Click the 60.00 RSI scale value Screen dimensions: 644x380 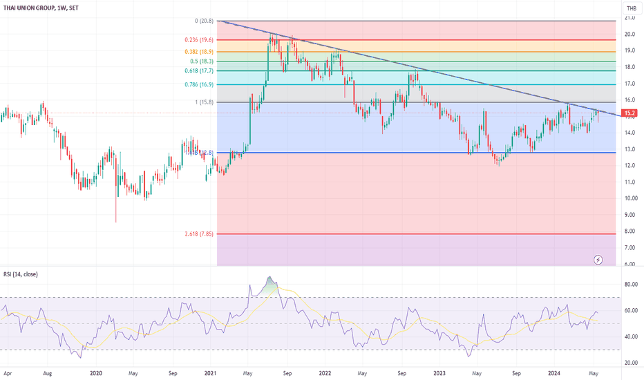[x=631, y=311]
